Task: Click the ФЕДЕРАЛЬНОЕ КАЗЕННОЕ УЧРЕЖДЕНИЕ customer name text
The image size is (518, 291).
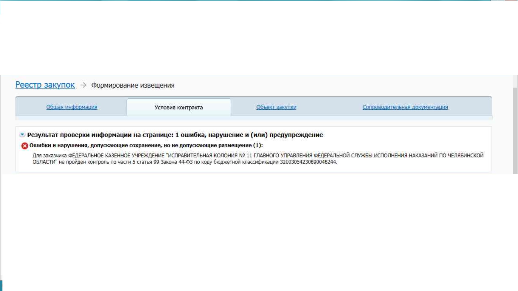Action: coord(116,155)
